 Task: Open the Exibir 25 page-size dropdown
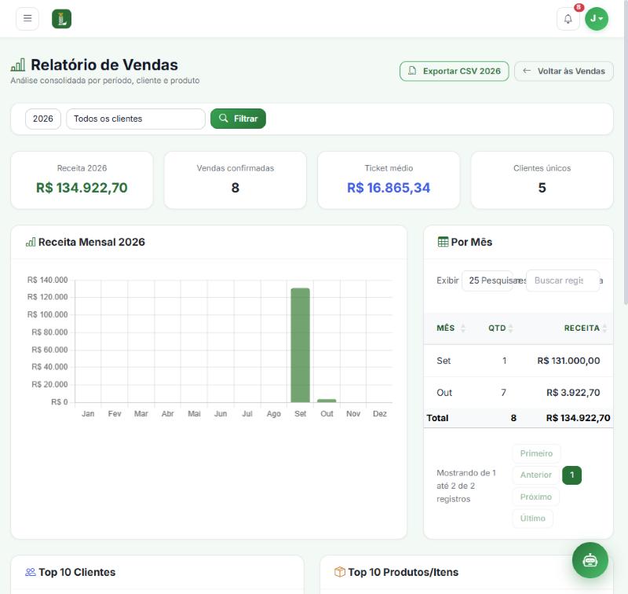[x=487, y=280]
